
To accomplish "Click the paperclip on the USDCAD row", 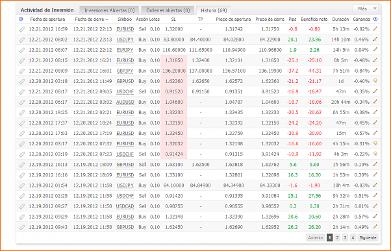I will click(x=22, y=207).
